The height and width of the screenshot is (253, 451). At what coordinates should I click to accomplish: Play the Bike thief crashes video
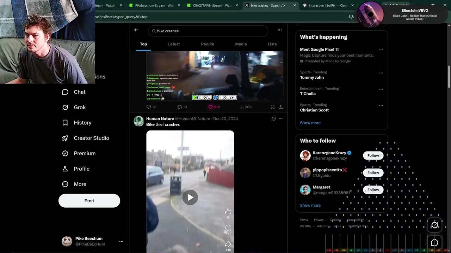[x=190, y=197]
